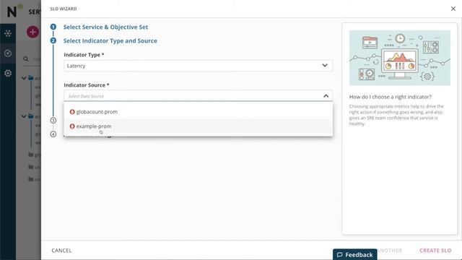Click the Feedback chat bubble icon

point(340,255)
